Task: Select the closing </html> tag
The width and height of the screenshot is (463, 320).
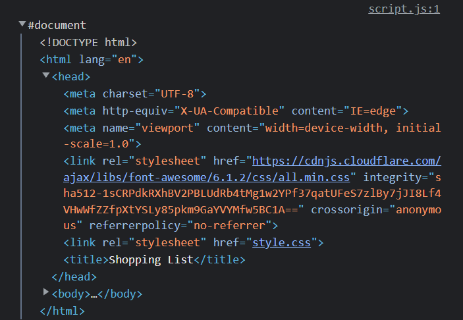Action: click(63, 309)
